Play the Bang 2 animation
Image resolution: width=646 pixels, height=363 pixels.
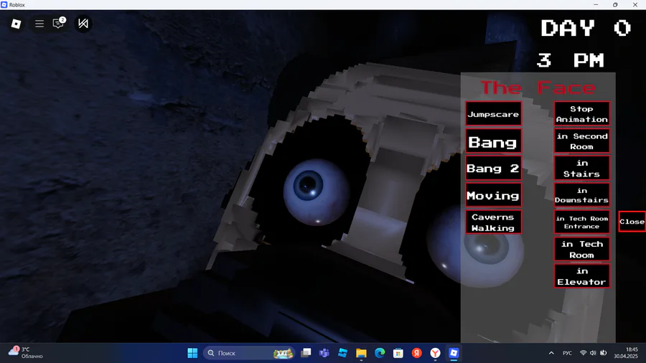click(x=493, y=168)
